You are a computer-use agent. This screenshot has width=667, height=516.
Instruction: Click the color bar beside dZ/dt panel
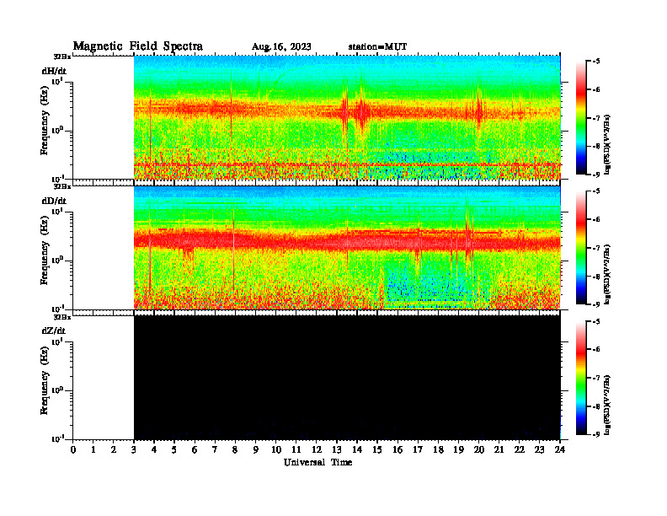tap(581, 378)
